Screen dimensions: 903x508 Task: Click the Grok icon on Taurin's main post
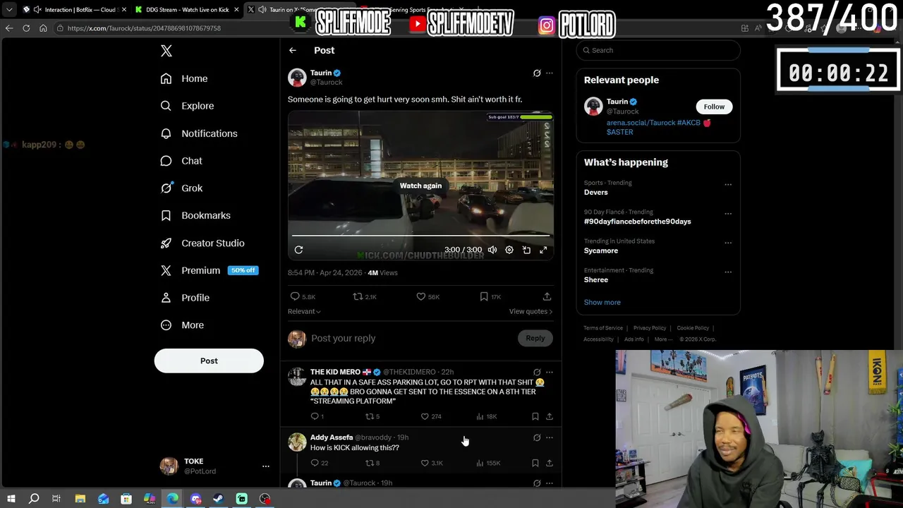point(537,73)
